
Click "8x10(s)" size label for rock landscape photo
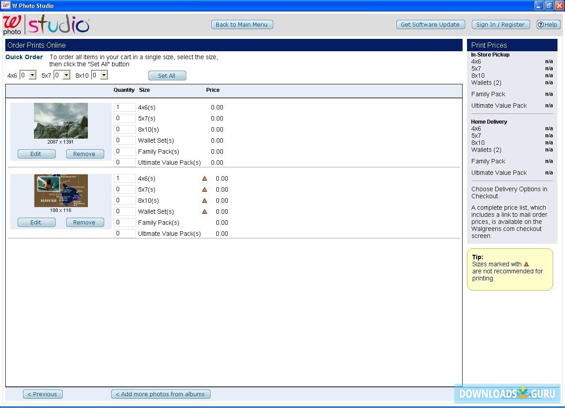click(148, 129)
